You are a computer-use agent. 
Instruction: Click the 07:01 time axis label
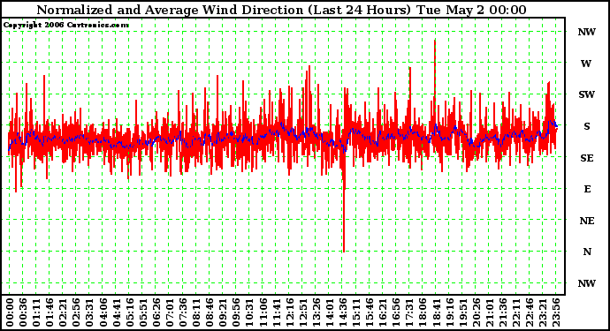click(170, 312)
